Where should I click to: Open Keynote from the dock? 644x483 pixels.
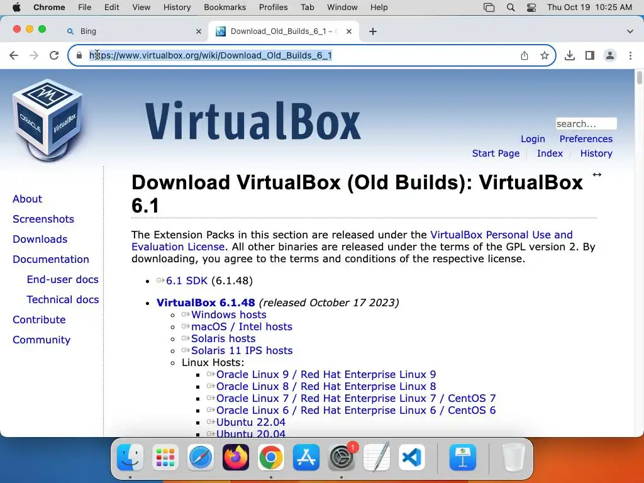coord(462,457)
